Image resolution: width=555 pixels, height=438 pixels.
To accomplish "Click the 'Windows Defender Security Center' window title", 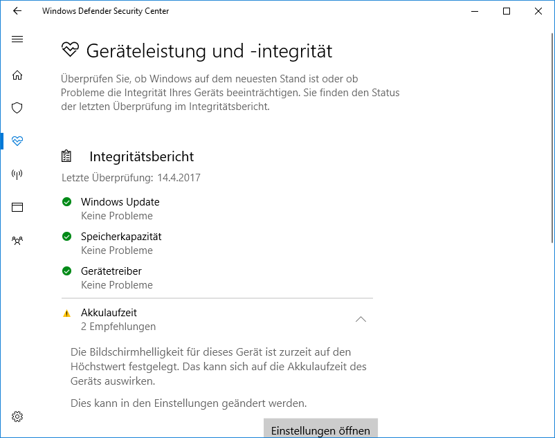I will (105, 11).
